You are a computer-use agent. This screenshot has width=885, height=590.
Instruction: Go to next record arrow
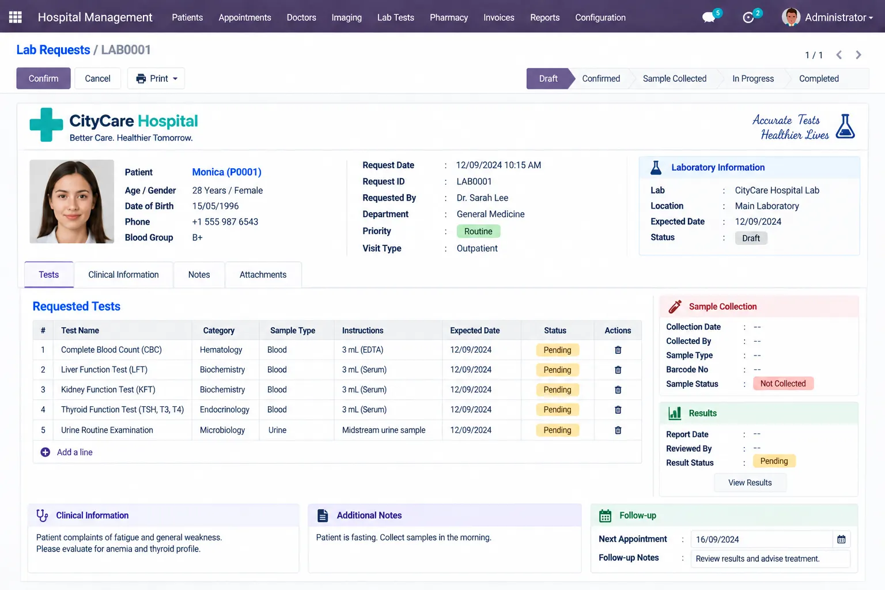point(858,55)
